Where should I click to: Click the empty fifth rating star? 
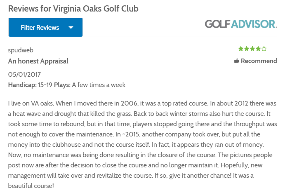pos(264,49)
